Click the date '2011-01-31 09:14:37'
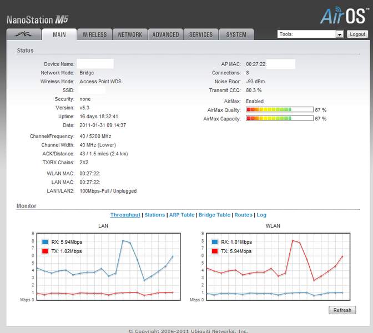Image resolution: width=373 pixels, height=333 pixels. coord(103,125)
